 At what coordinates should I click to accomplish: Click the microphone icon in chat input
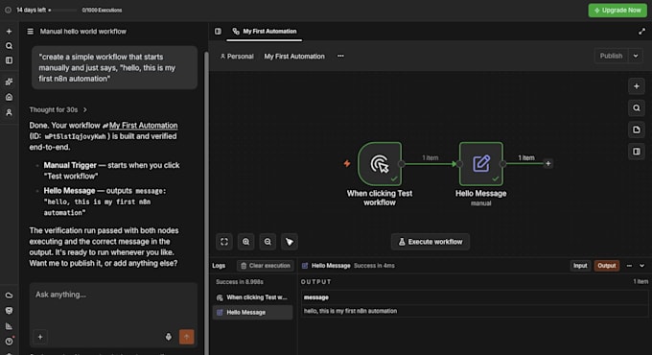[169, 337]
